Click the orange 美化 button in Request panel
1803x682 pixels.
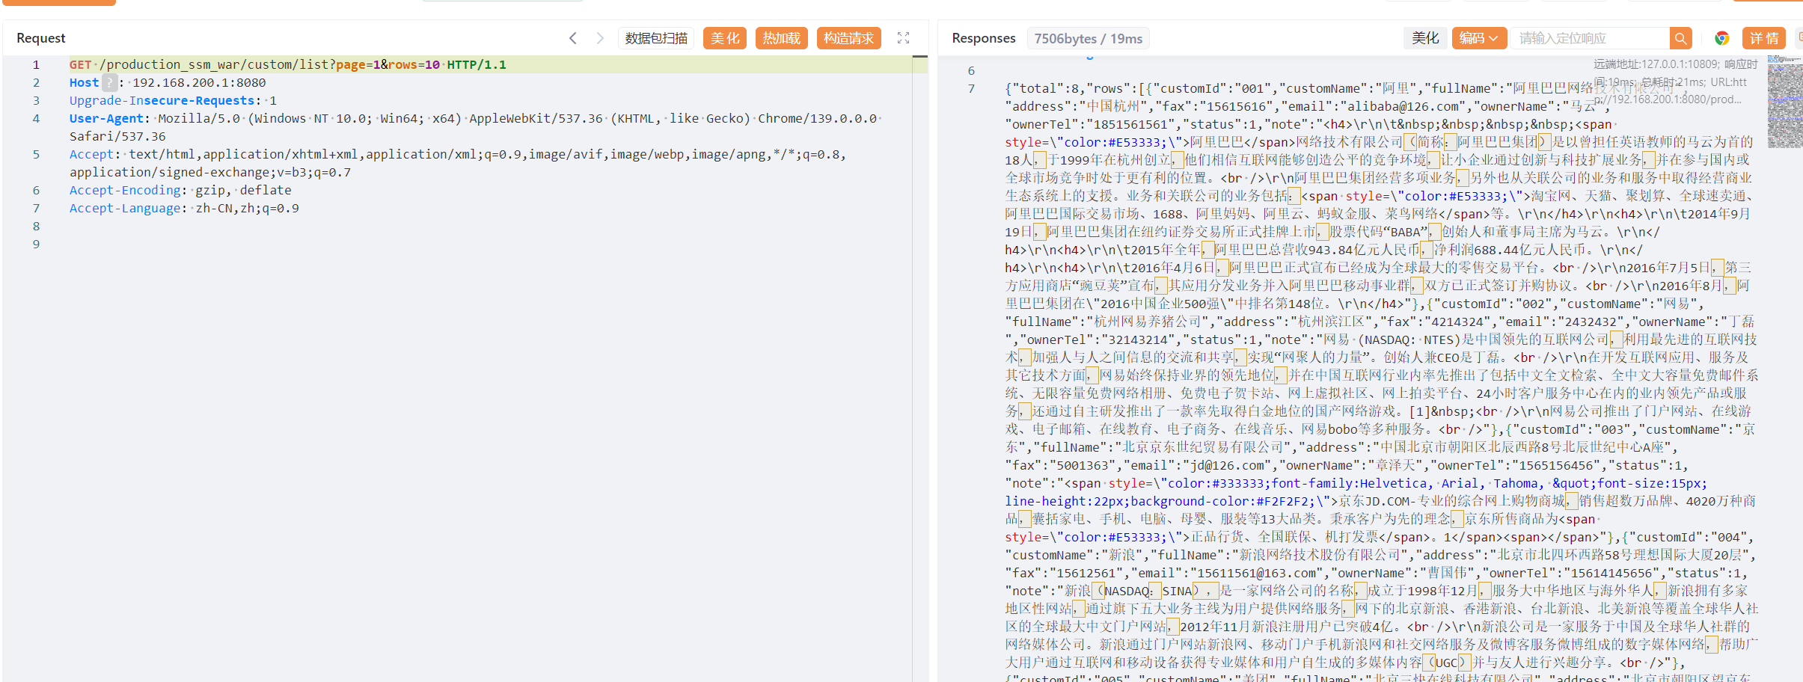724,38
